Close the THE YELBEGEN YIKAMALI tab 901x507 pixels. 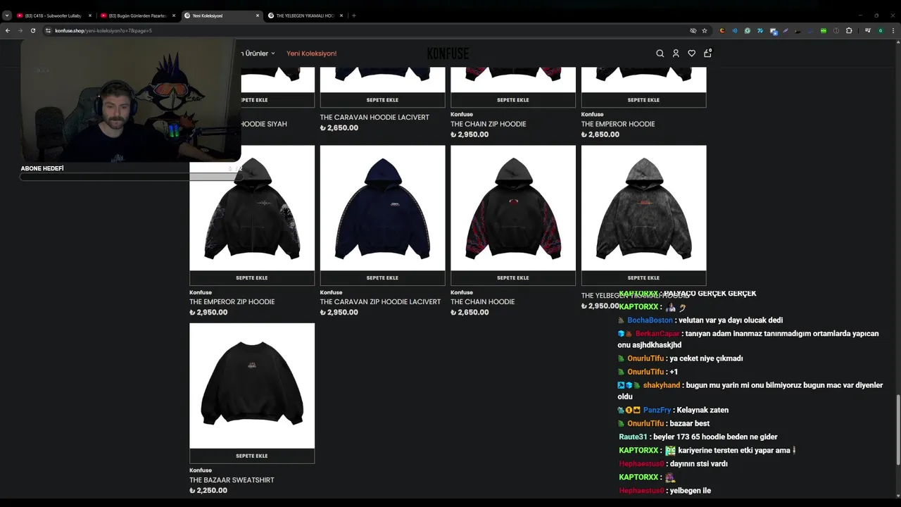click(341, 15)
